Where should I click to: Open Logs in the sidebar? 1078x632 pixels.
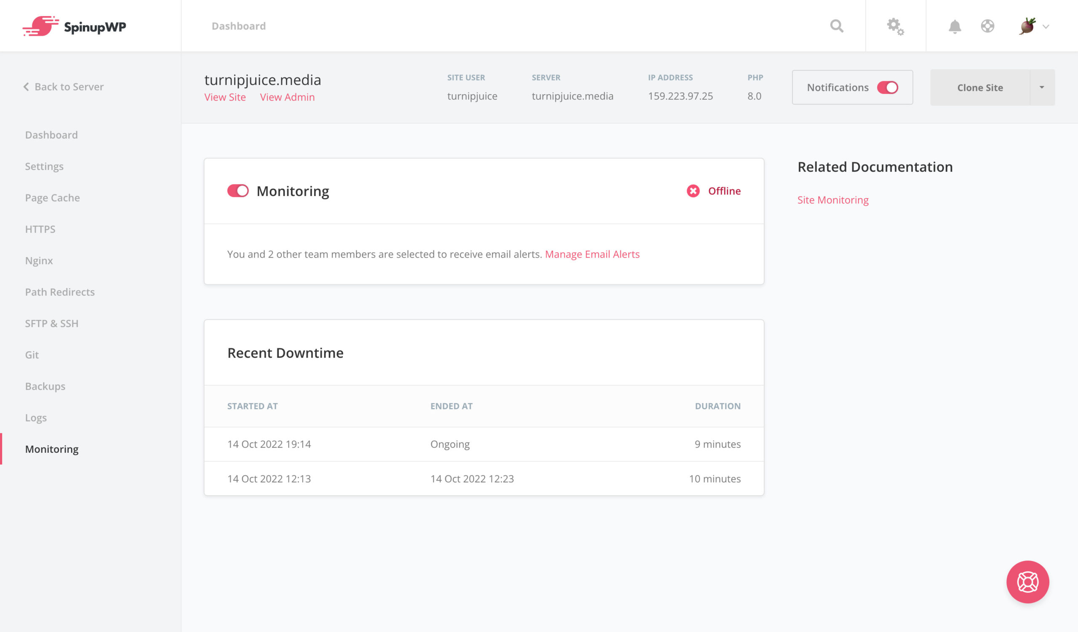pyautogui.click(x=36, y=417)
